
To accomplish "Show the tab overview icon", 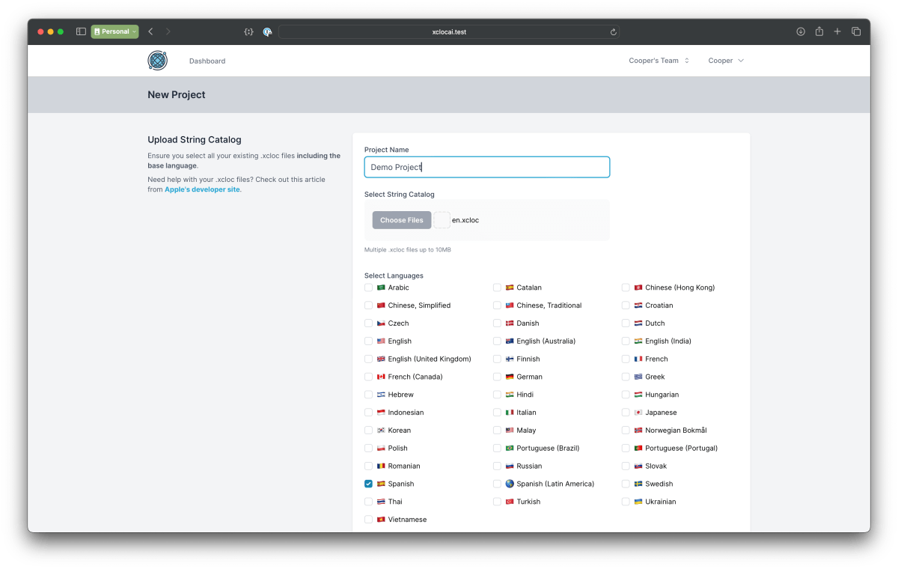I will point(856,31).
